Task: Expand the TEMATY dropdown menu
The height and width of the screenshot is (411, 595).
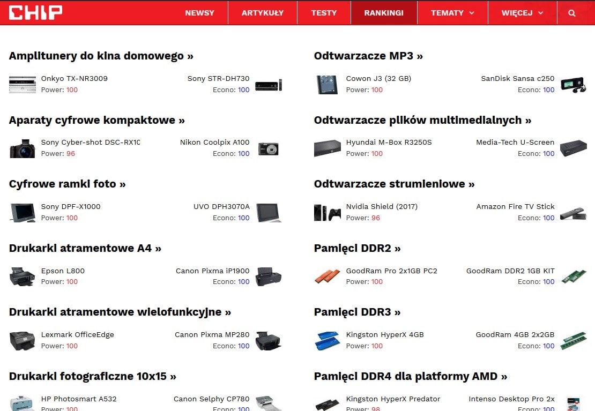Action: [452, 13]
